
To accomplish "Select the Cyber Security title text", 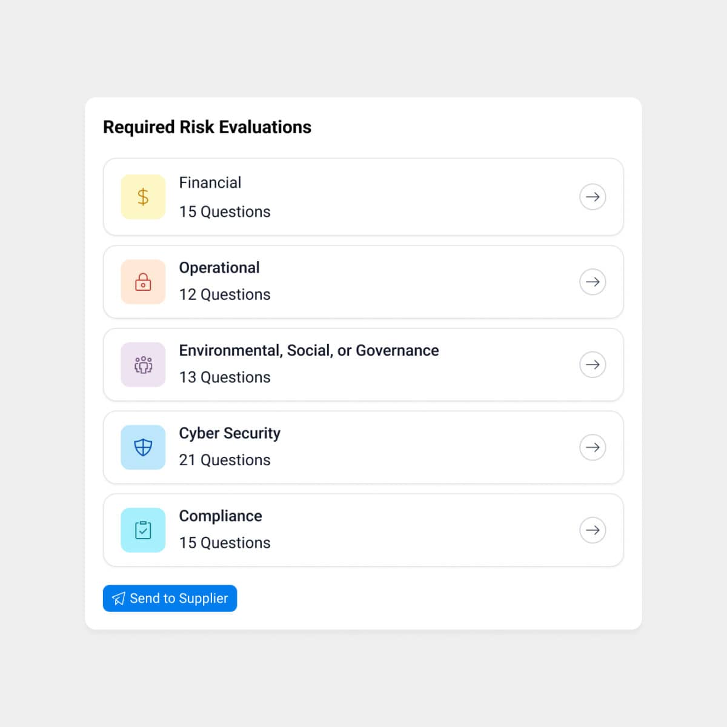I will tap(230, 433).
